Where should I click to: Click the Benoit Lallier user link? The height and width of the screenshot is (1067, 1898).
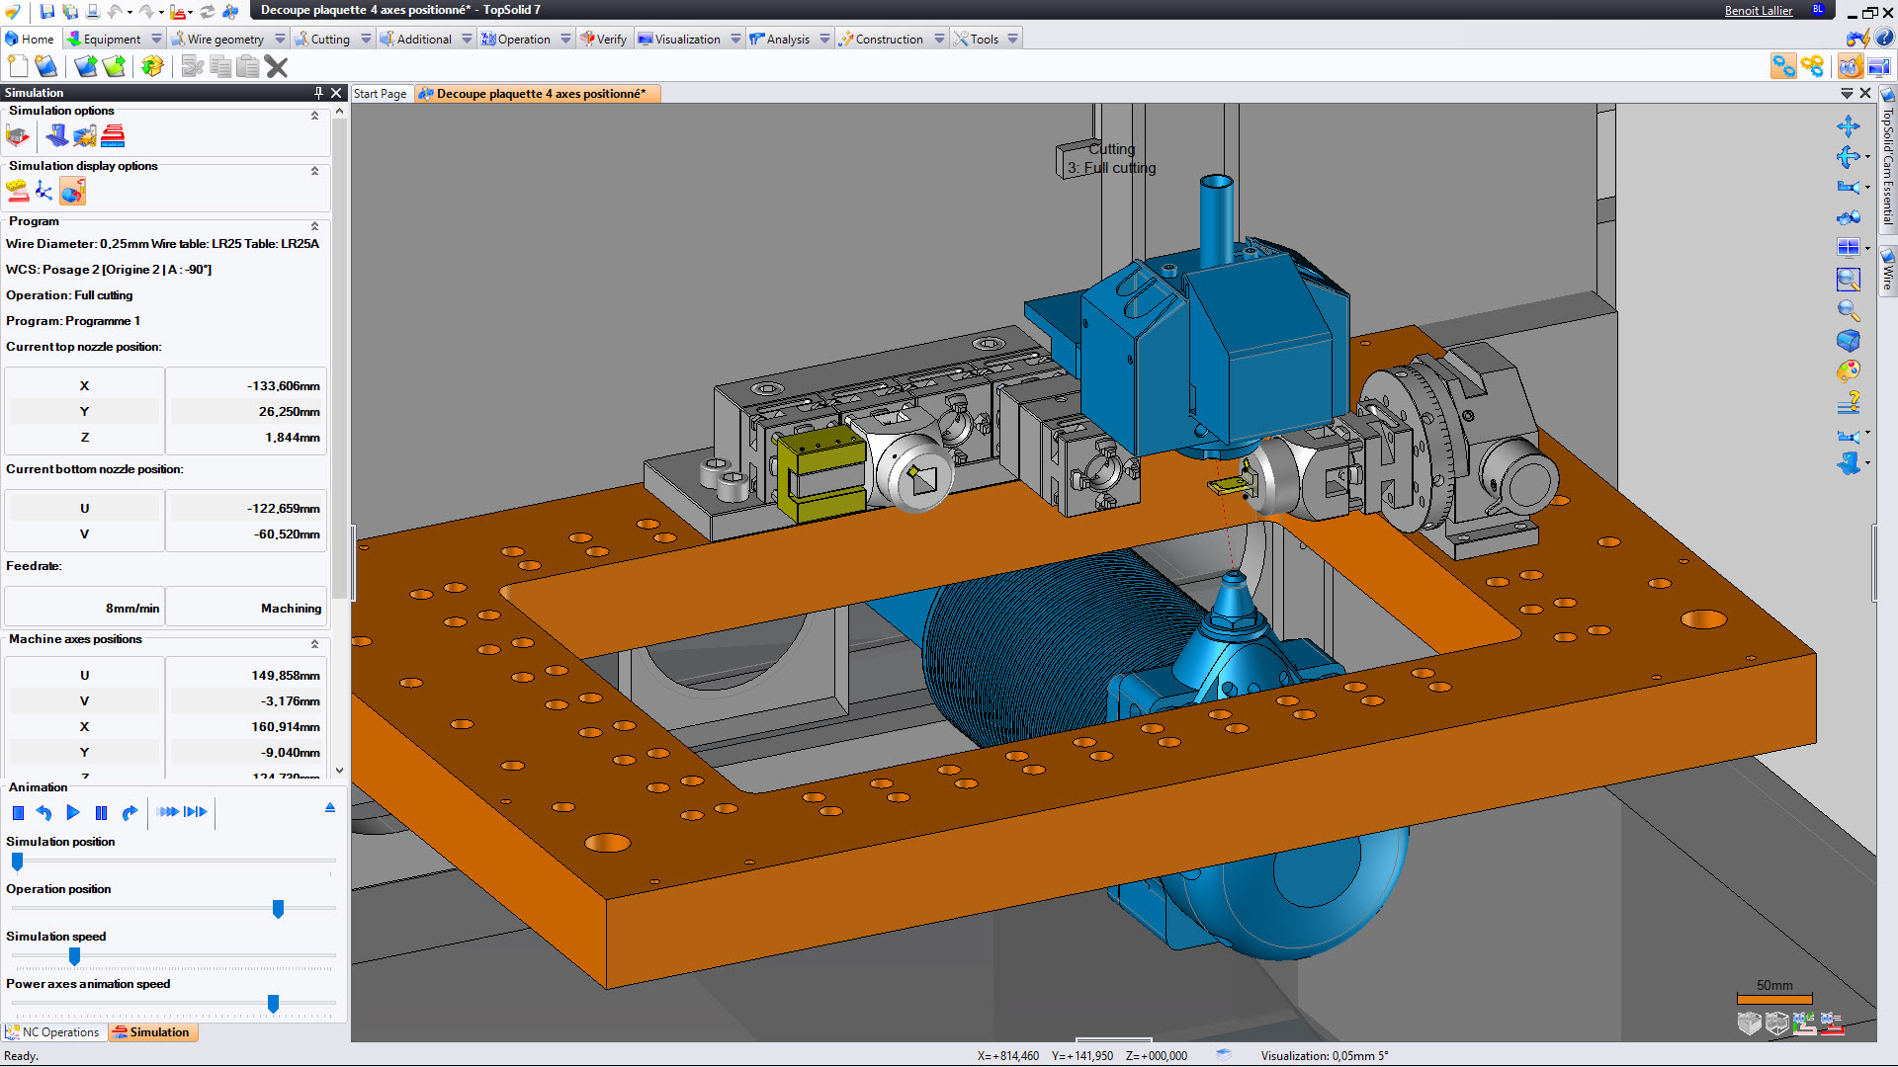(1758, 10)
